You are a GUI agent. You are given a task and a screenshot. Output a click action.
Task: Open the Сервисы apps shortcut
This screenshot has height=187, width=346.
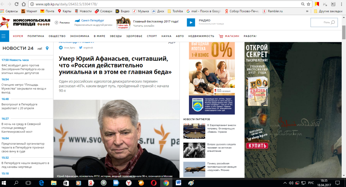9,11
